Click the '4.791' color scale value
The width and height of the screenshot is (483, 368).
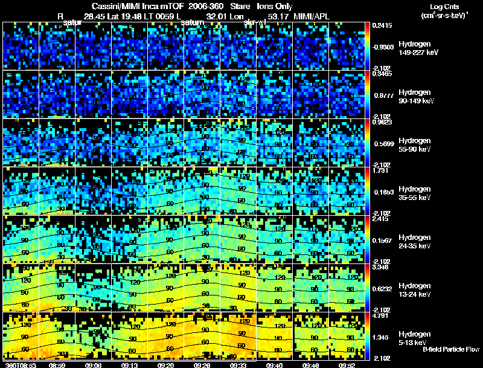[380, 315]
